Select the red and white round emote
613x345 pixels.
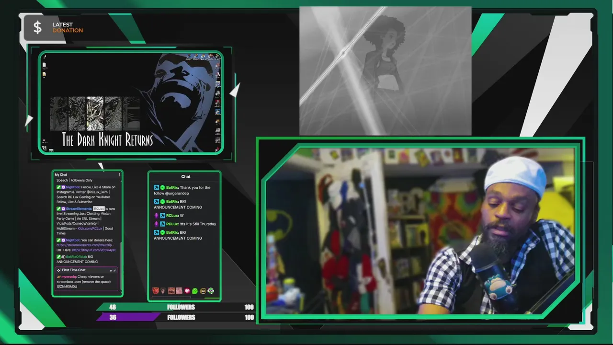click(187, 291)
